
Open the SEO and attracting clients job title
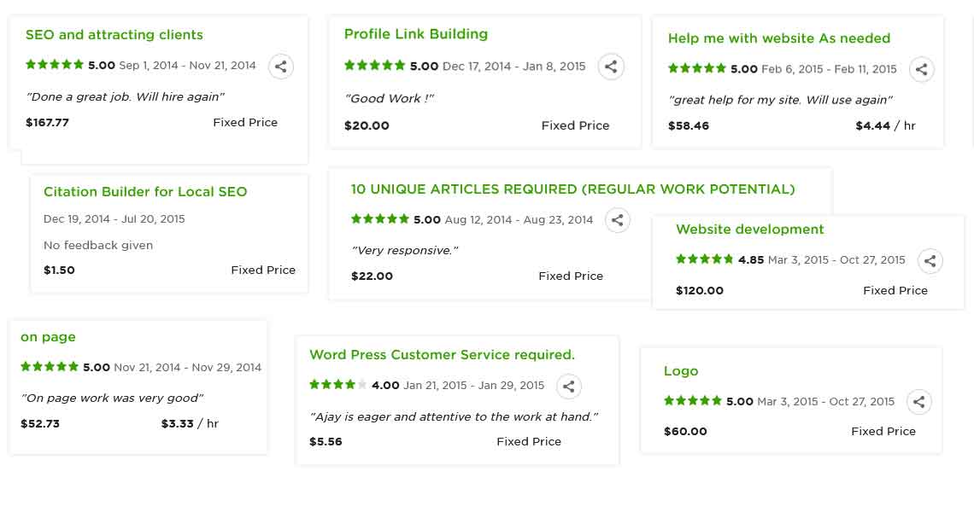pyautogui.click(x=114, y=35)
